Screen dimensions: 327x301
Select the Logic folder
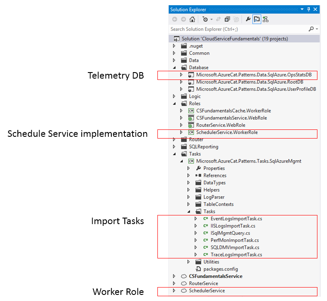pos(195,96)
